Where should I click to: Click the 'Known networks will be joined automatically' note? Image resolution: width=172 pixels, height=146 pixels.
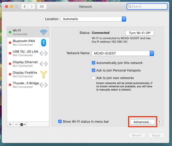124,86
